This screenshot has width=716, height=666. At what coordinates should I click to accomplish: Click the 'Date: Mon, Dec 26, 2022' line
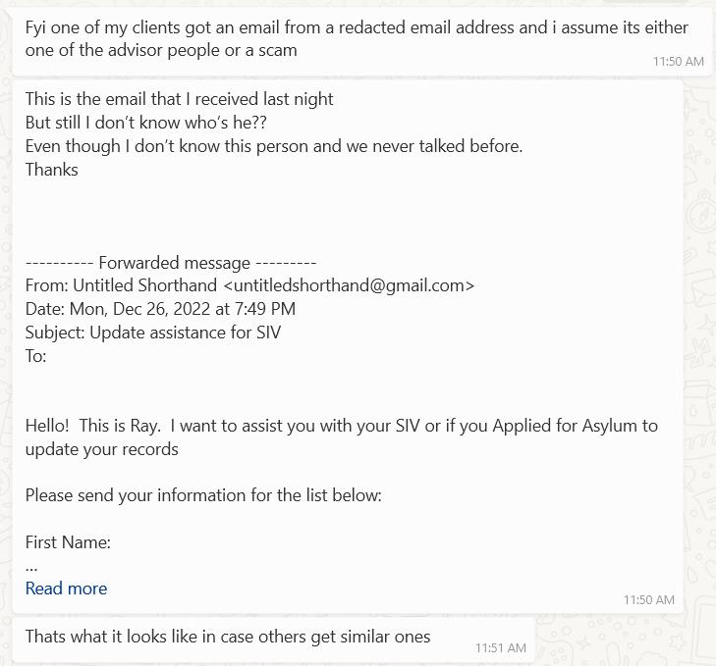coord(160,309)
